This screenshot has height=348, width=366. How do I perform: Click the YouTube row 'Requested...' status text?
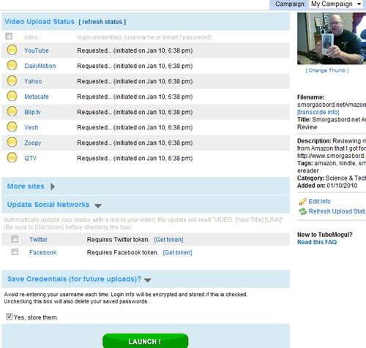click(x=135, y=50)
